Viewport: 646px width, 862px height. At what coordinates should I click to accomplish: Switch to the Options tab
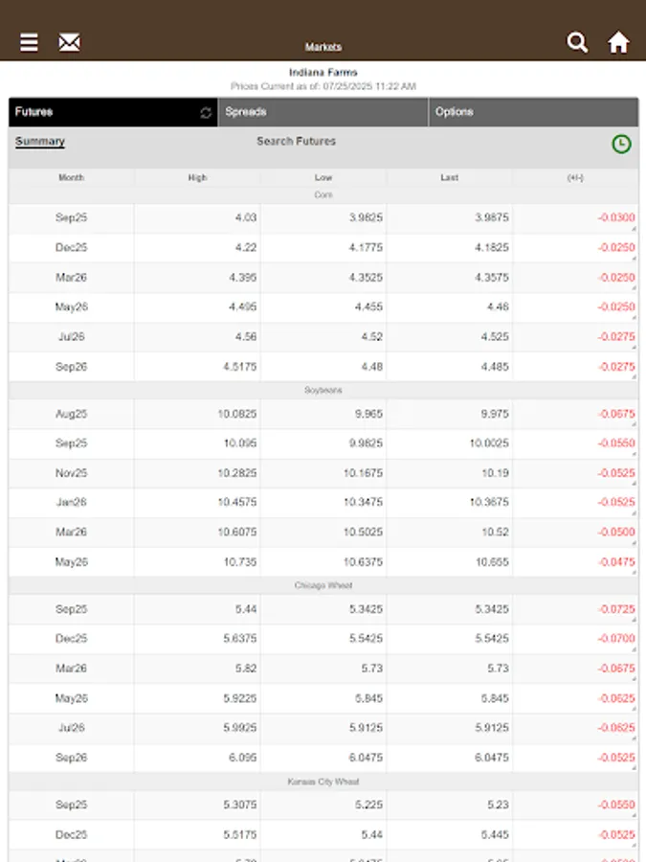(531, 111)
